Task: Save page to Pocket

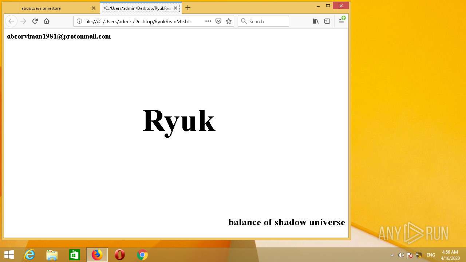Action: [x=218, y=21]
